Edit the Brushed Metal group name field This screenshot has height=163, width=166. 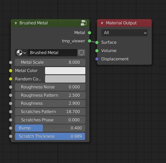coord(52,53)
